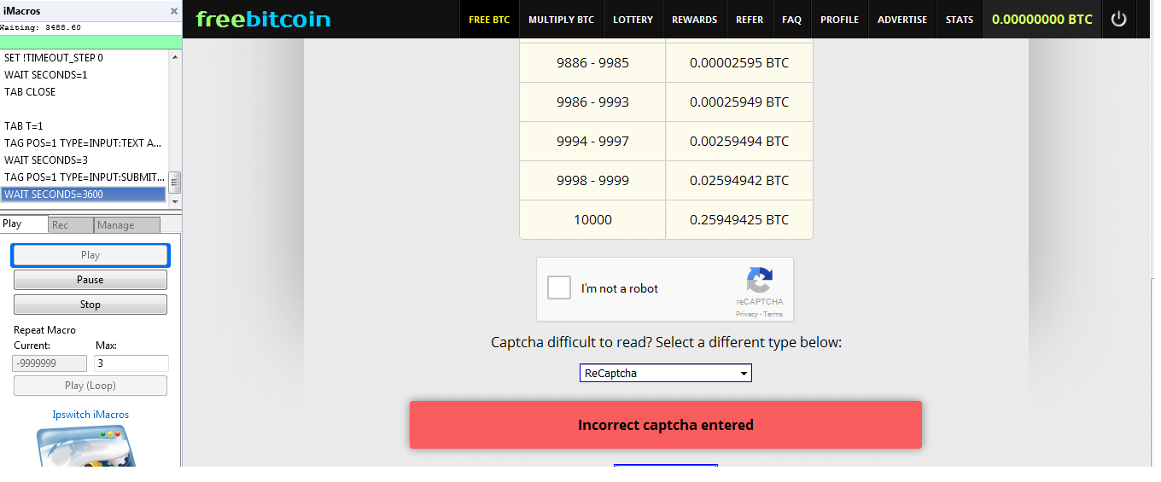Select macro line WAIT SECONDS=3

(84, 160)
